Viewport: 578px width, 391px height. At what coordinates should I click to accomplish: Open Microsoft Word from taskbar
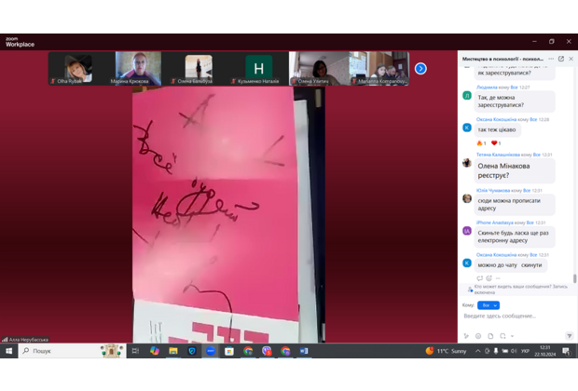304,351
